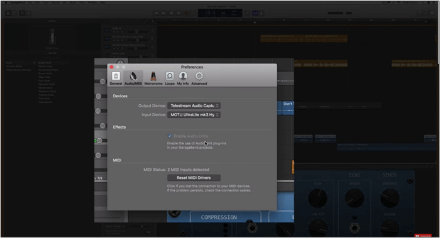Toggle the count-in button near the LCD
The height and width of the screenshot is (238, 440).
[255, 13]
